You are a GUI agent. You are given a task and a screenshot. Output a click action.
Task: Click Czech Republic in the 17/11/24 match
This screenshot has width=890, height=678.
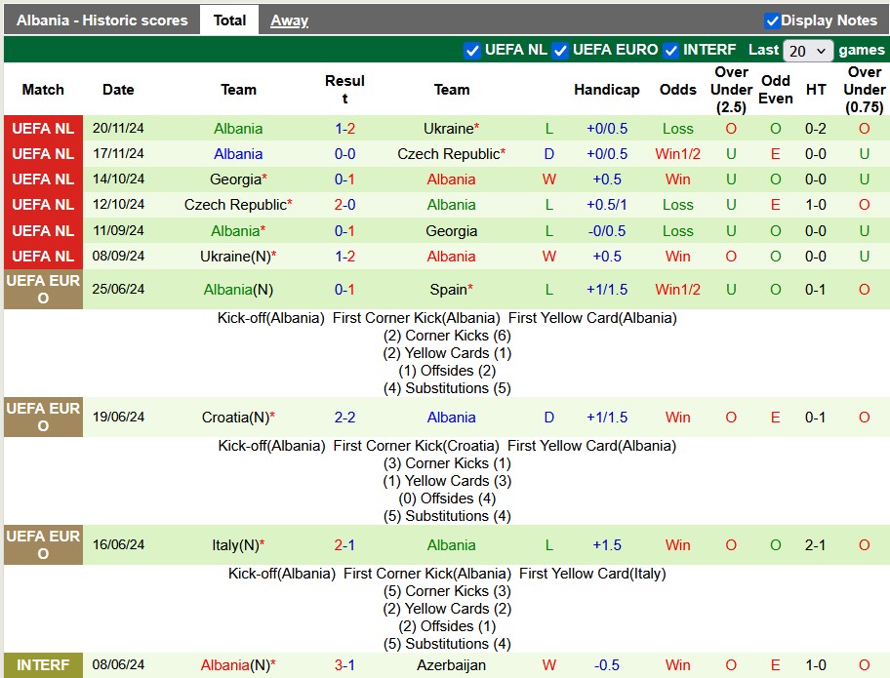448,154
